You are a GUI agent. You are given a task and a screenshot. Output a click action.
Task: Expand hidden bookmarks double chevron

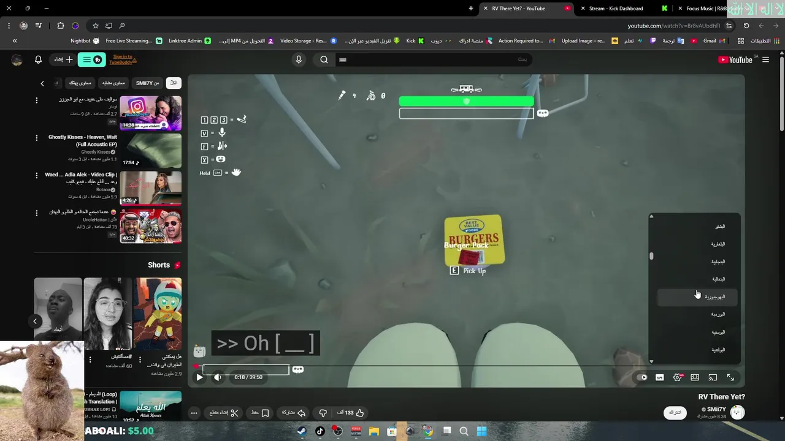[x=15, y=41]
